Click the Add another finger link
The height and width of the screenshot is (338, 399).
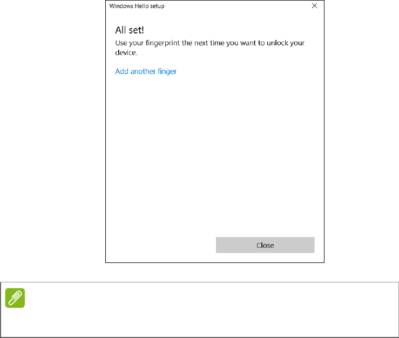[146, 71]
